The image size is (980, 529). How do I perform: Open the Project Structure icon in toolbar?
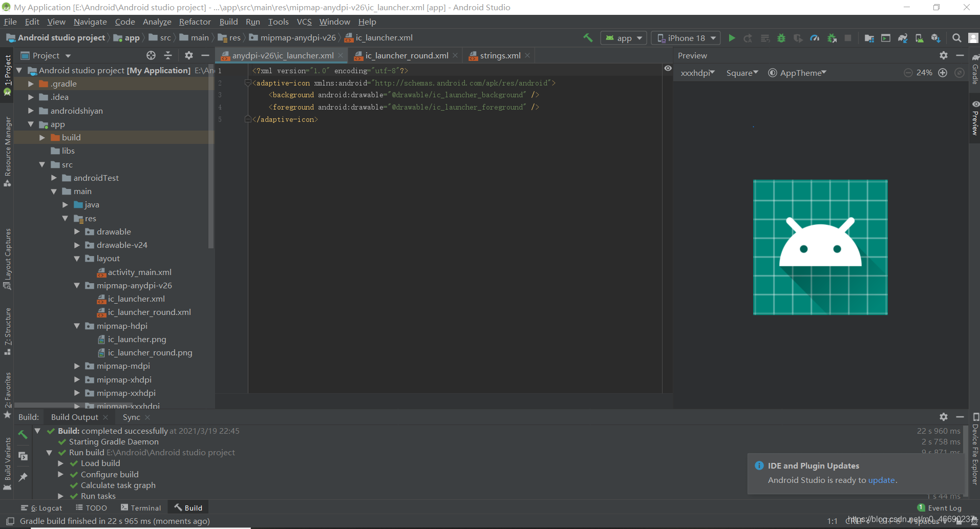click(x=869, y=38)
